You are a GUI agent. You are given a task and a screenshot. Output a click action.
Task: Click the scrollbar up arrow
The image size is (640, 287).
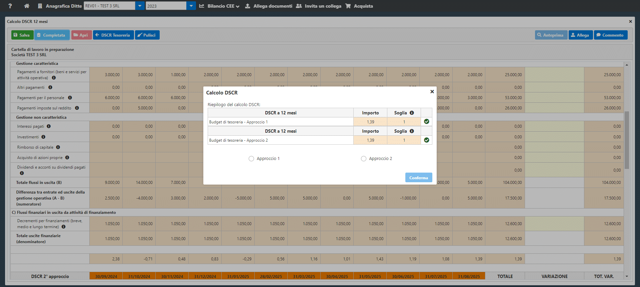click(627, 65)
